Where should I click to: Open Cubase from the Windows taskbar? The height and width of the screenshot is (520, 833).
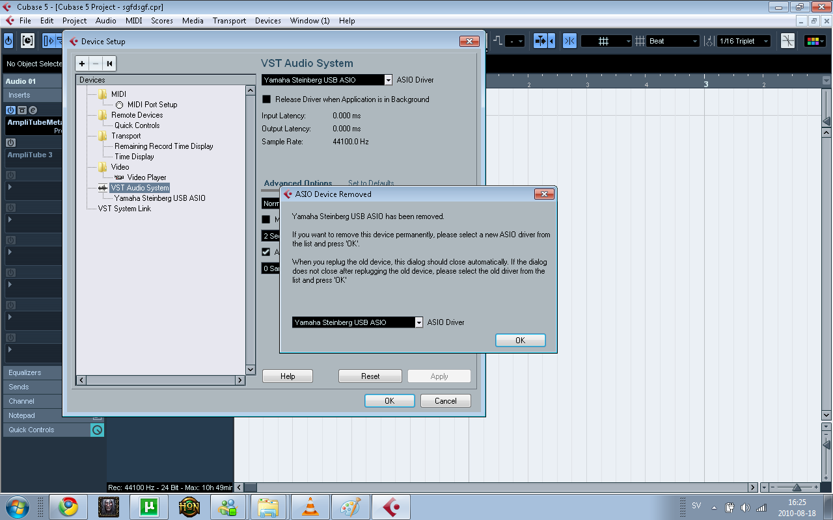pos(390,506)
